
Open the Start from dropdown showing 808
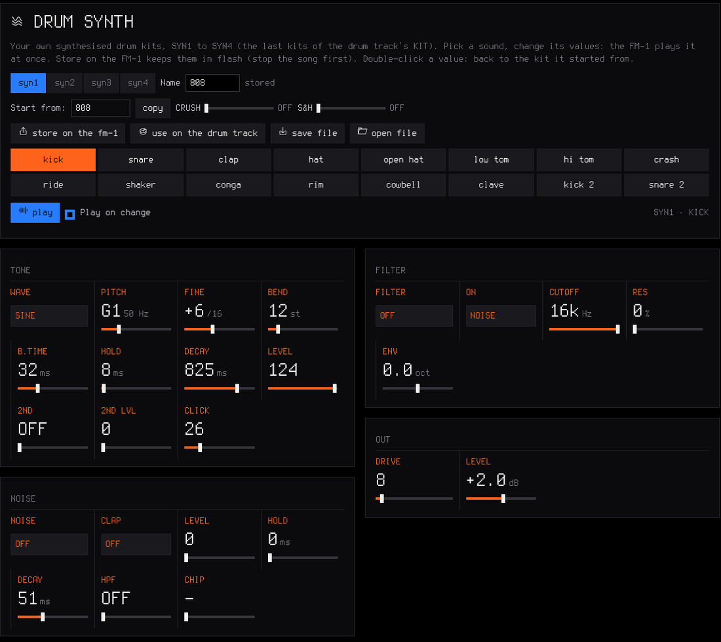[101, 108]
